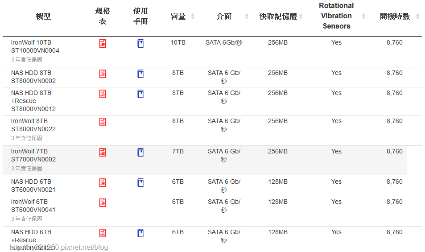Open spec sheet PDF for ST8000VN0002
The image size is (425, 252).
point(103,74)
